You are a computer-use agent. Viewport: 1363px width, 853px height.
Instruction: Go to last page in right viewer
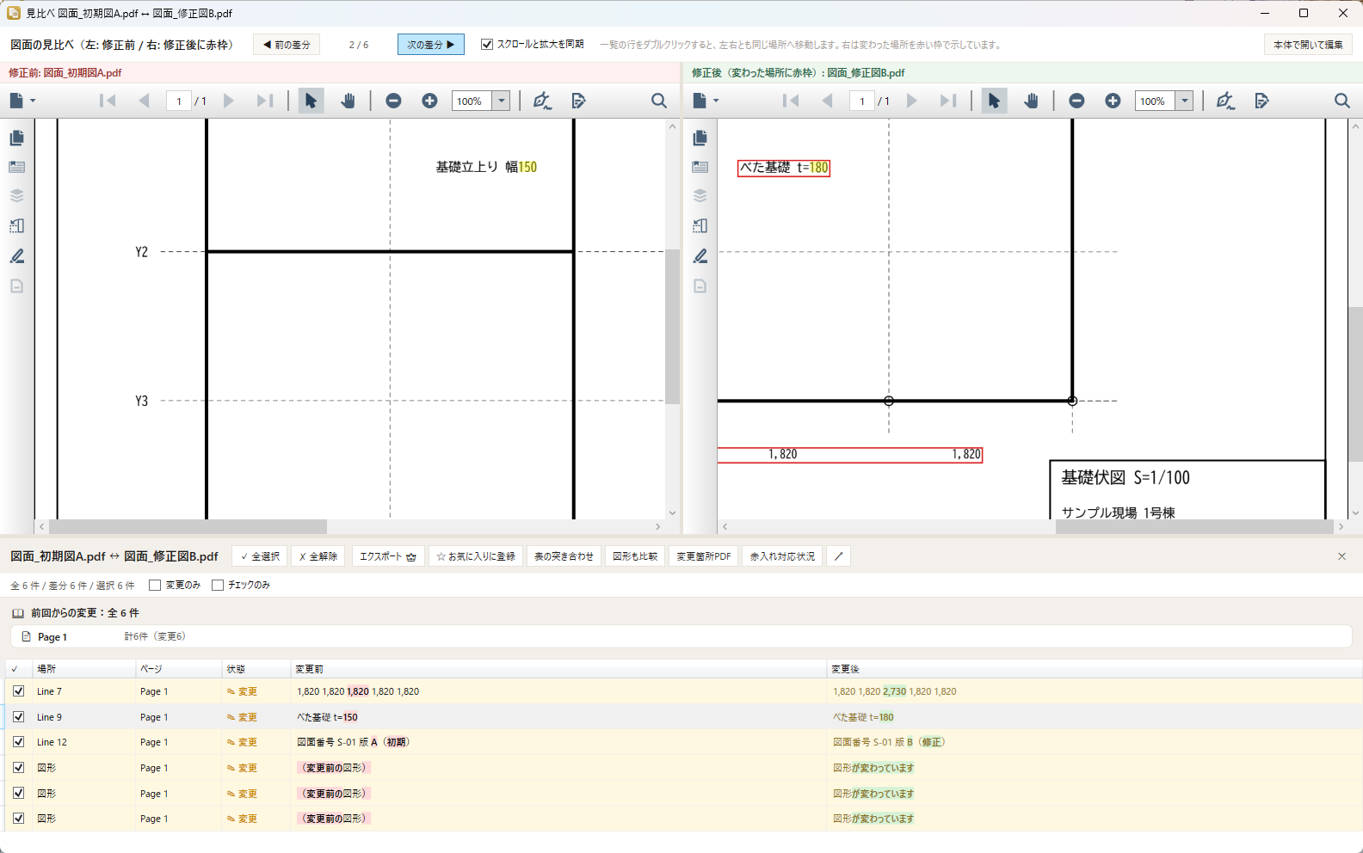pos(948,101)
